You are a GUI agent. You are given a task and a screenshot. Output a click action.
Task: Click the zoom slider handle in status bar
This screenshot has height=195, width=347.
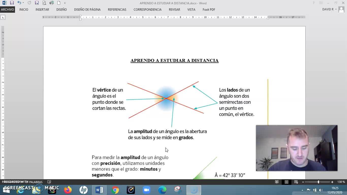tap(318, 182)
